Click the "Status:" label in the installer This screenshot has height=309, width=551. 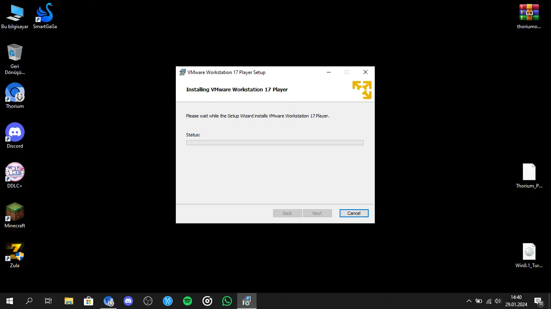[193, 135]
